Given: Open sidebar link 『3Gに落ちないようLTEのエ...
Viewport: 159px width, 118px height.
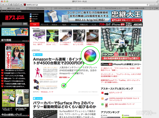Looking at the screenshot, I should coord(14,70).
